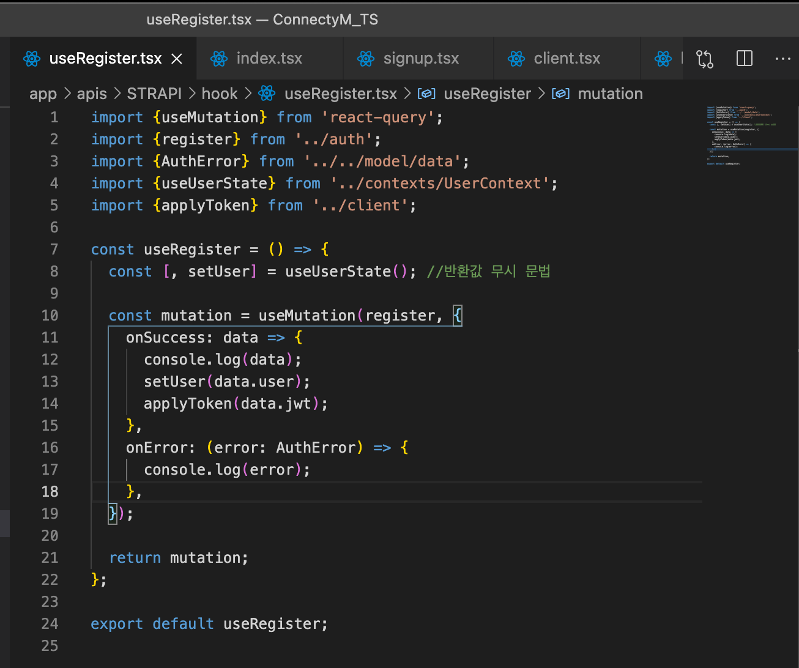This screenshot has width=799, height=668.
Task: Click 'applyToken(data.jwt)' on line 14
Action: [x=232, y=404]
